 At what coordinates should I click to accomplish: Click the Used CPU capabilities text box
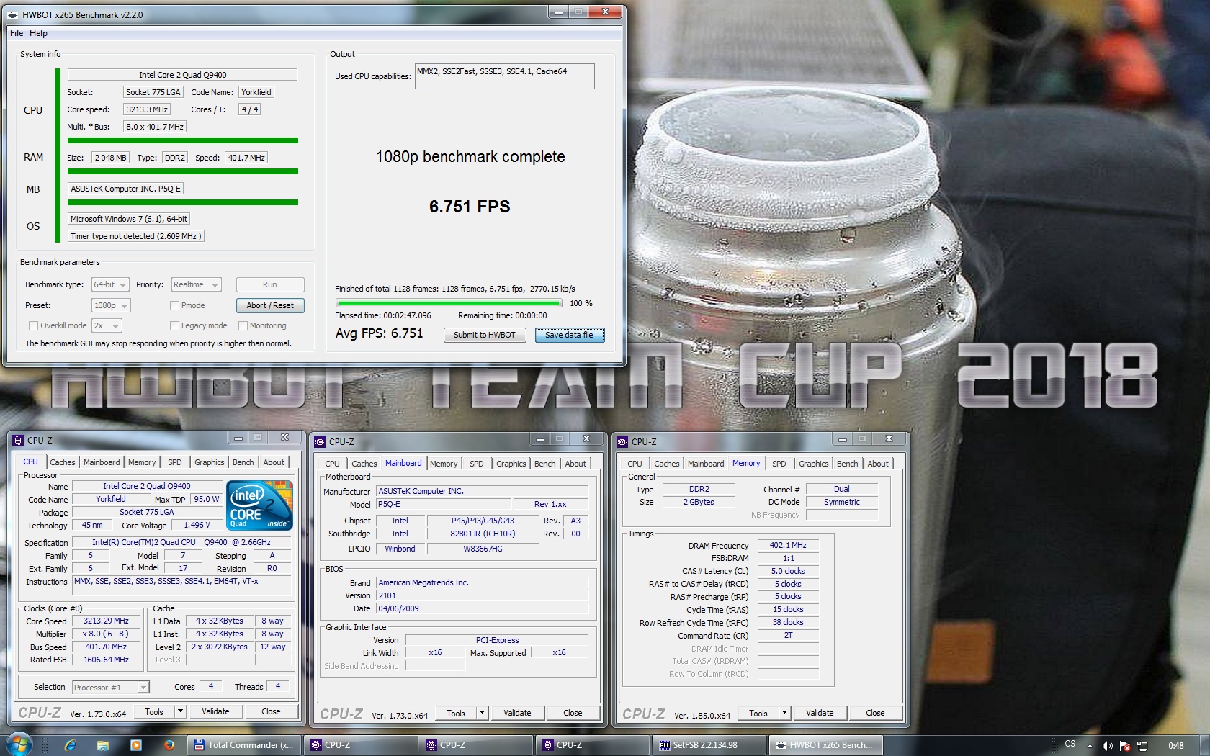[504, 76]
